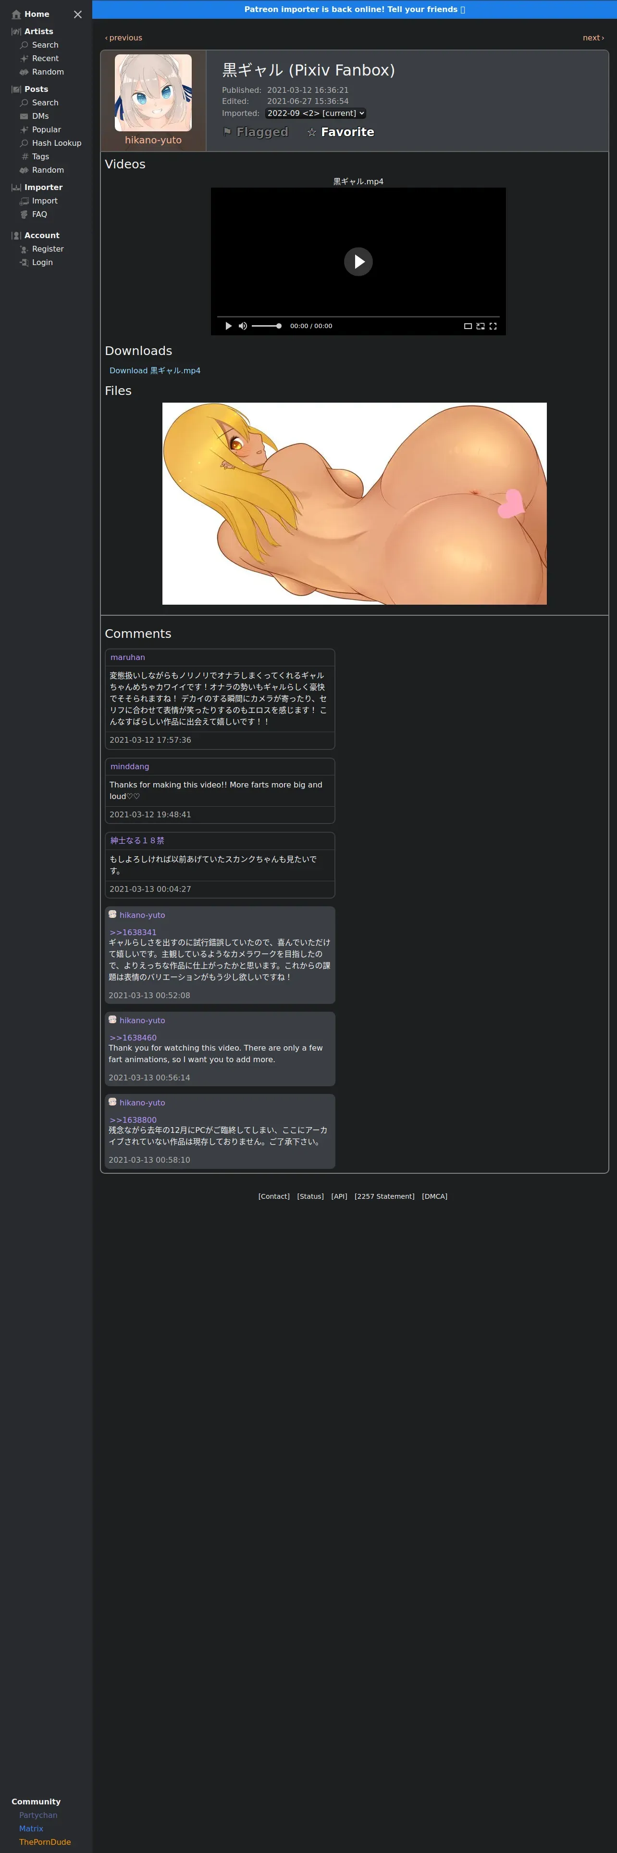The width and height of the screenshot is (617, 1853).
Task: Open hikano-yuto artist name link under avatar
Action: (153, 140)
